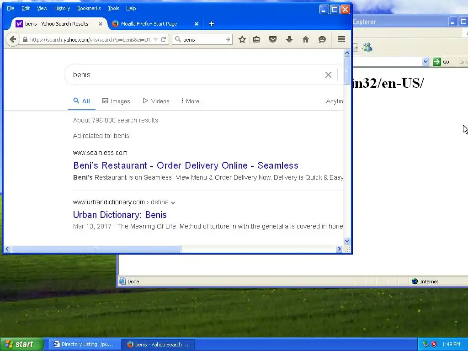Expand the urbandictionary result caret

[173, 202]
